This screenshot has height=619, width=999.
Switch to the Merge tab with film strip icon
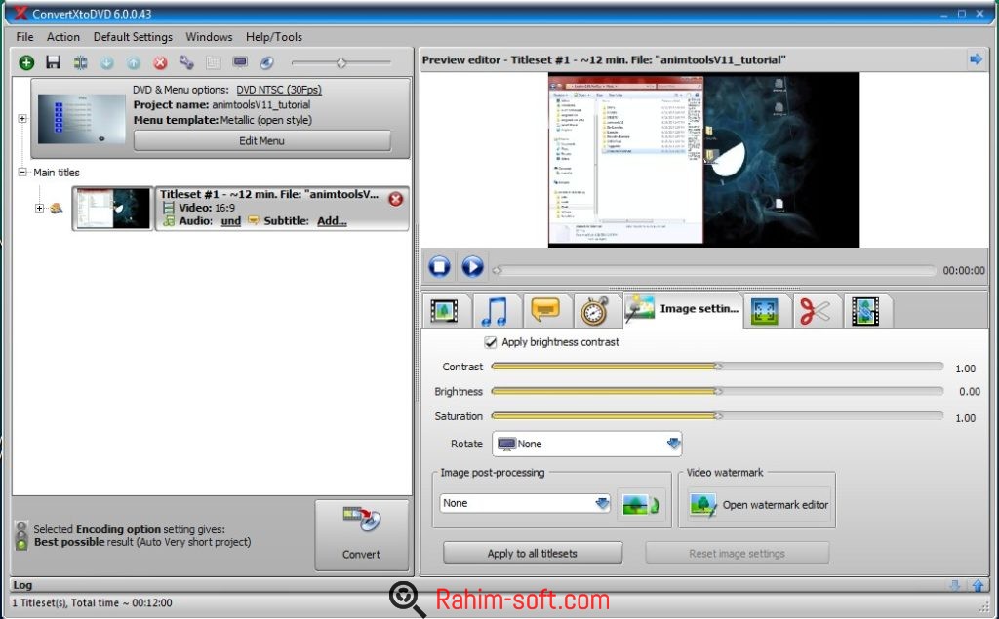click(866, 311)
